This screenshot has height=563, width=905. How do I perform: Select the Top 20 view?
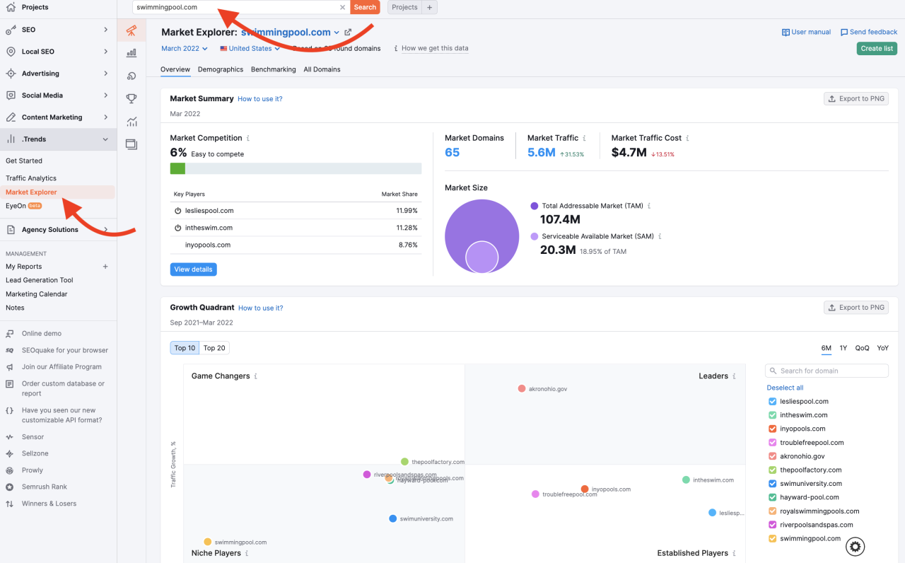click(214, 348)
